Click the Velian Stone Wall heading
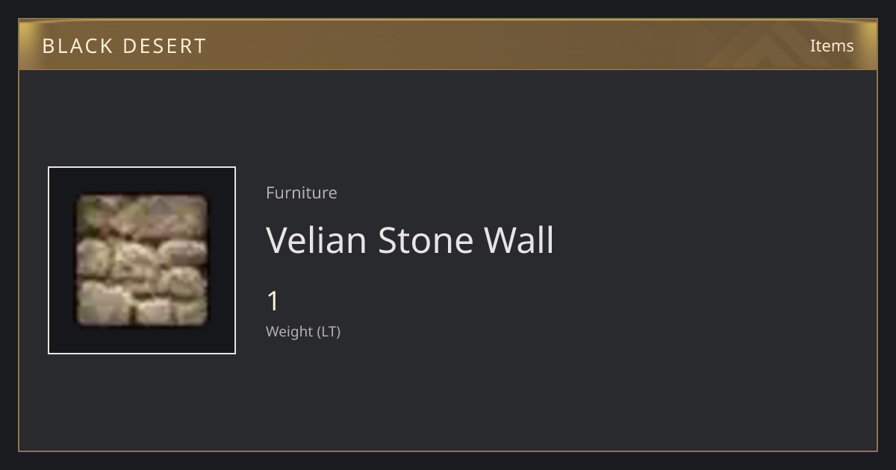 tap(410, 240)
